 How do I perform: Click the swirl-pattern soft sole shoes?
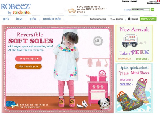point(66,102)
